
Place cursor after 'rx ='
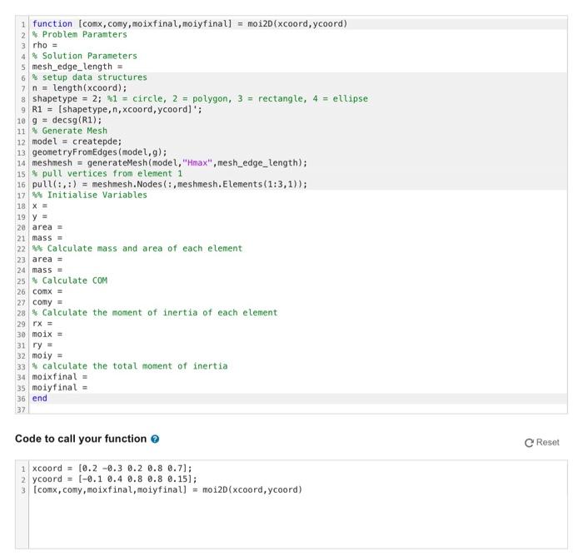coord(54,323)
